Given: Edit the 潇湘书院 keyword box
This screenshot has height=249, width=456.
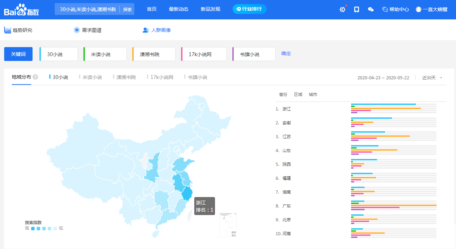Looking at the screenshot, I should 154,54.
